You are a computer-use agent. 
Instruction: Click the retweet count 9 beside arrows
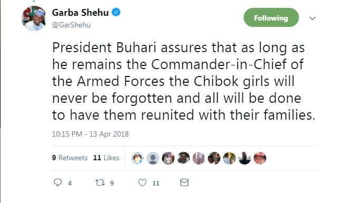(x=112, y=183)
